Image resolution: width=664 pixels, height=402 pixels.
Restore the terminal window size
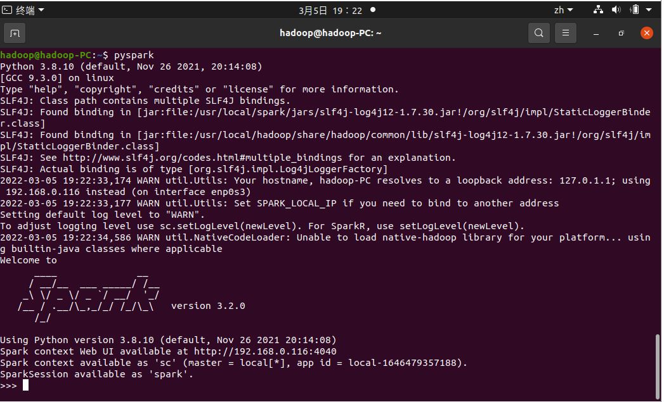click(x=623, y=34)
